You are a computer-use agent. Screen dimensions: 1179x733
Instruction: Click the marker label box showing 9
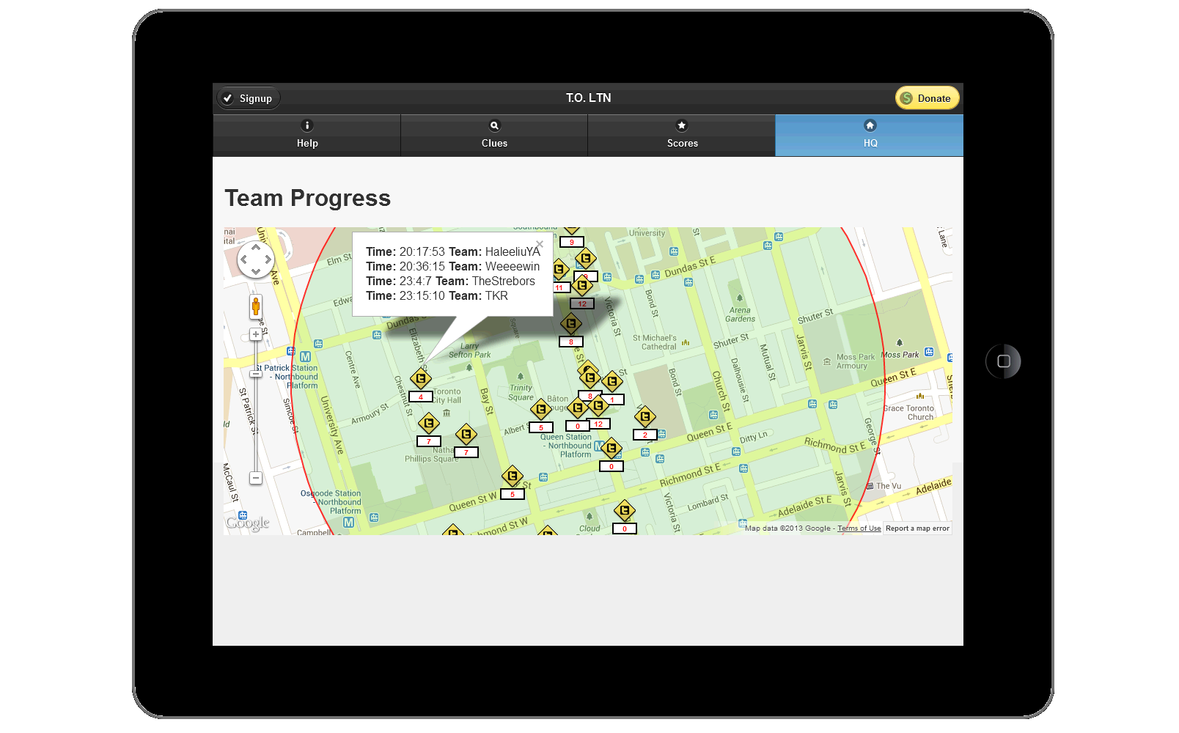572,242
